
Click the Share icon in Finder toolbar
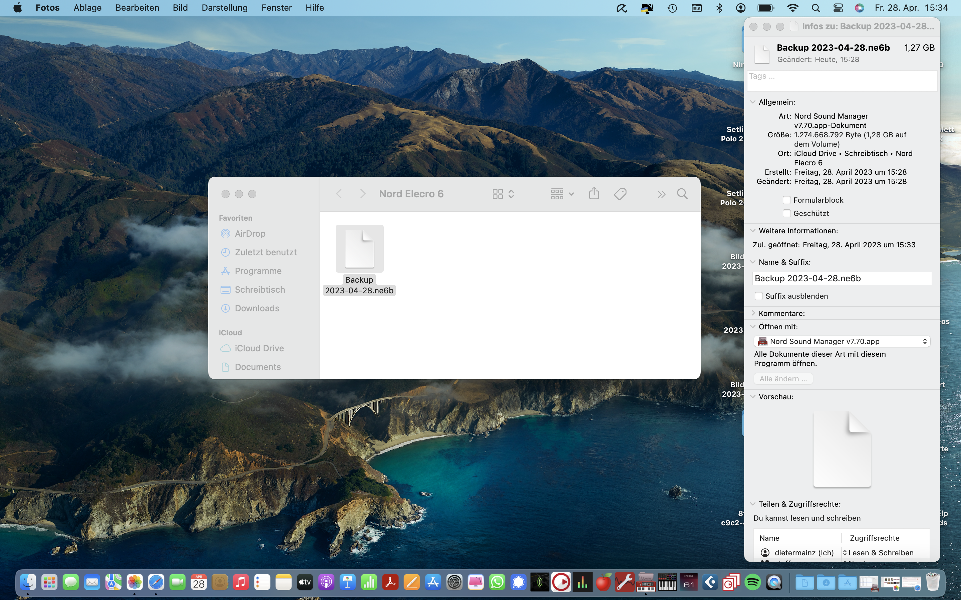(x=594, y=194)
